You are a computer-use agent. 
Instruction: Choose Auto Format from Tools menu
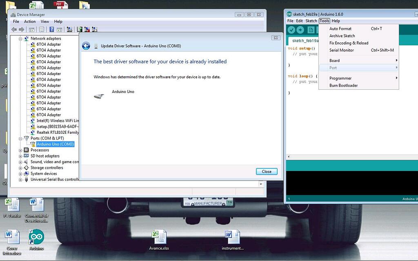pos(359,29)
